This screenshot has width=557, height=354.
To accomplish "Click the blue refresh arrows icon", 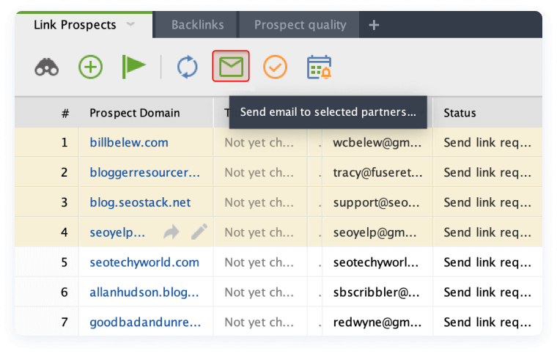I will tap(188, 67).
